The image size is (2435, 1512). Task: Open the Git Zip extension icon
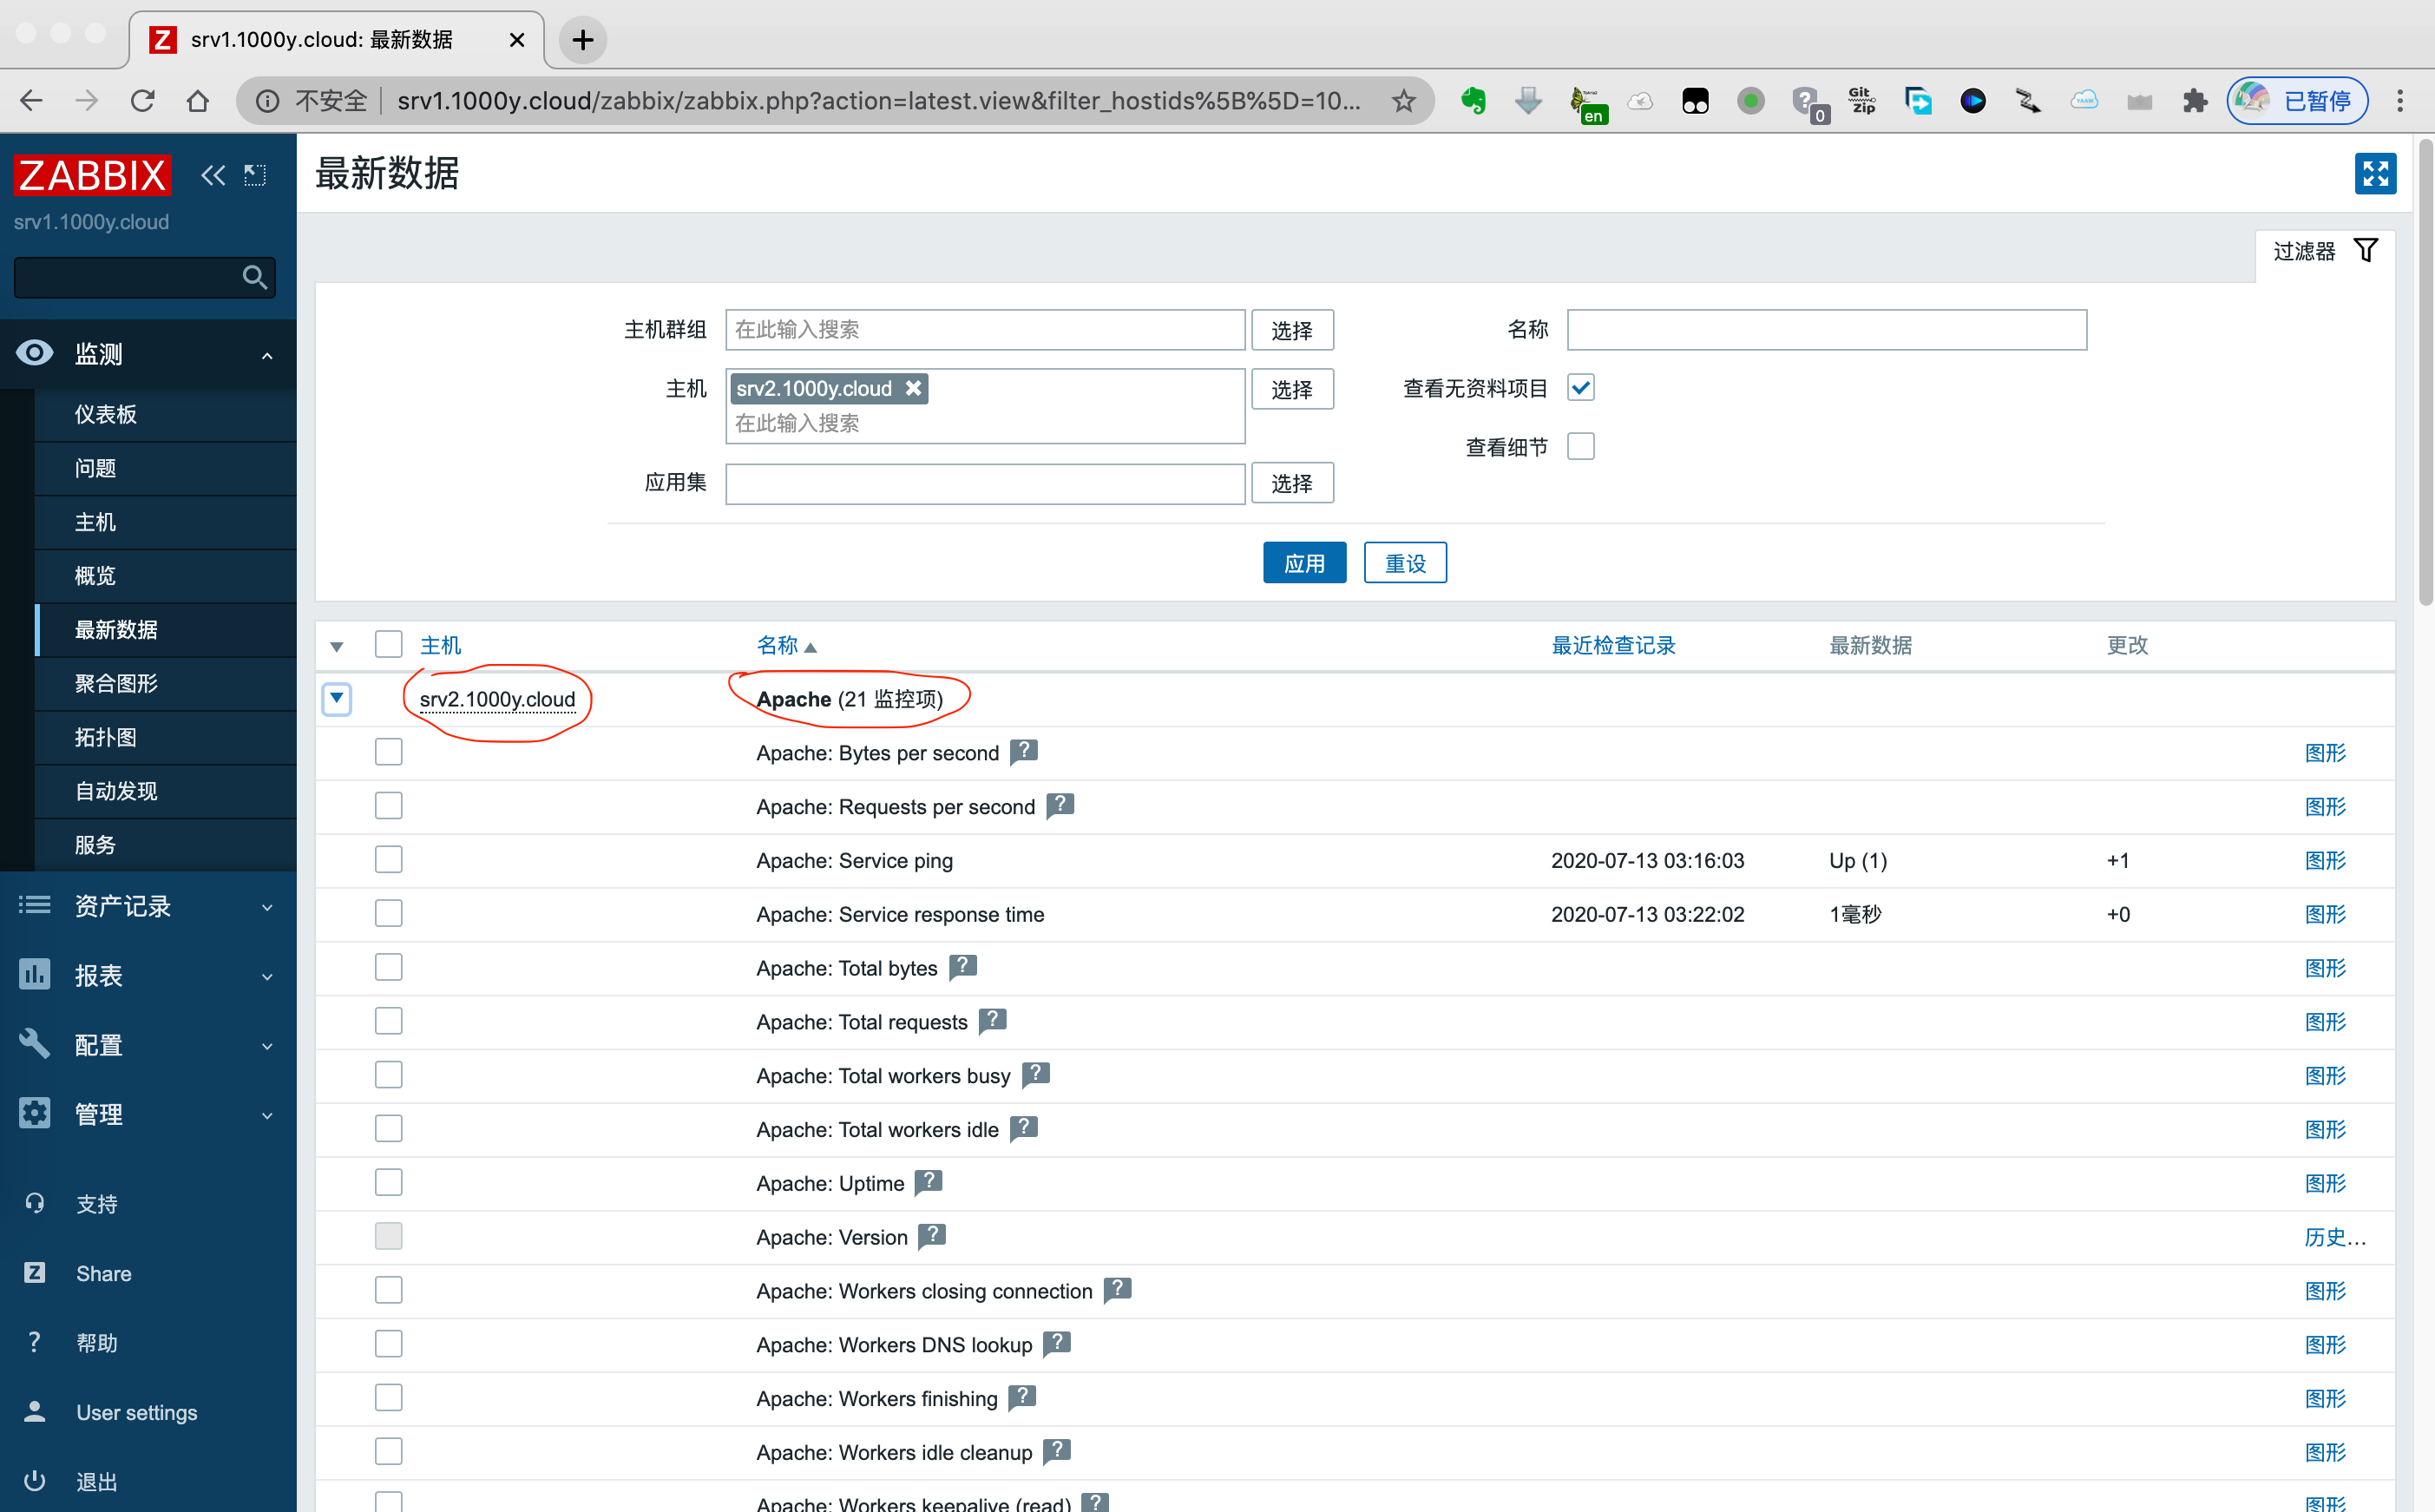coord(1862,101)
